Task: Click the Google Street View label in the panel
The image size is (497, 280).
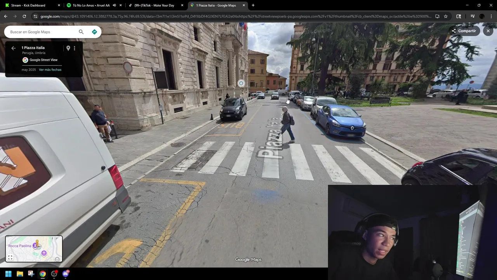Action: pyautogui.click(x=43, y=60)
